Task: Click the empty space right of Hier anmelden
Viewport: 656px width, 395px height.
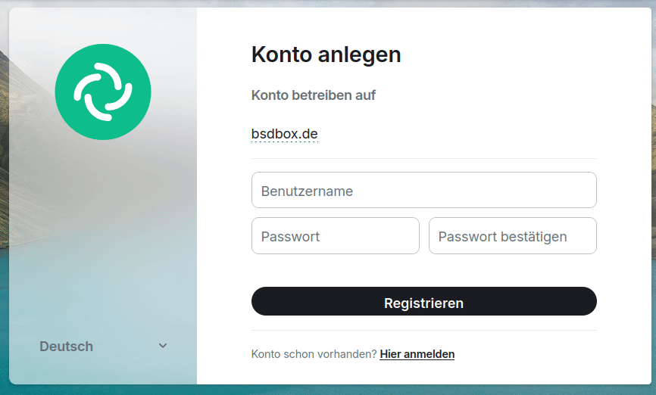Action: tap(530, 354)
